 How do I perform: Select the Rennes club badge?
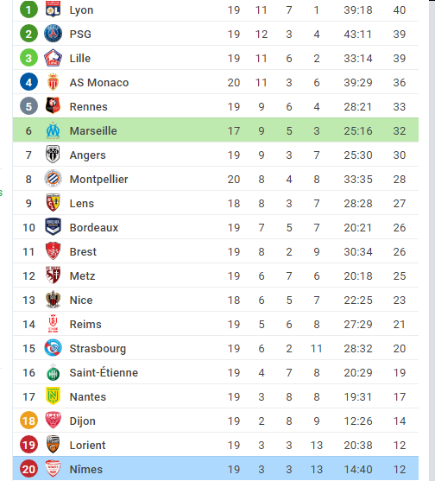[x=53, y=106]
